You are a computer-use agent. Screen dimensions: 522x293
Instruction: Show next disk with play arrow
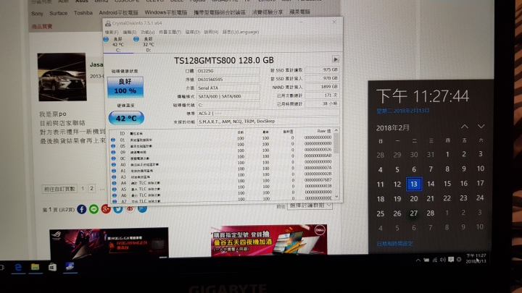tap(335, 59)
